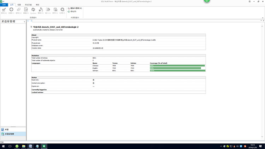Click the Coverage (% of total) column header
This screenshot has width=265, height=149.
pos(158,63)
